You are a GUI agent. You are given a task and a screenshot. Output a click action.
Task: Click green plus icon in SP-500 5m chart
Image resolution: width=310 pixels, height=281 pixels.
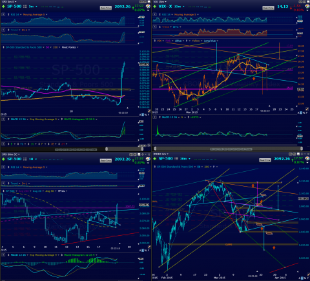(x=3, y=6)
